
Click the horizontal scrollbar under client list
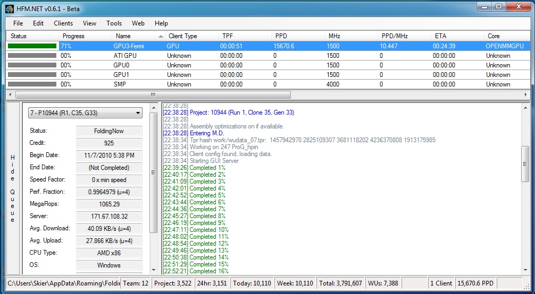153,94
